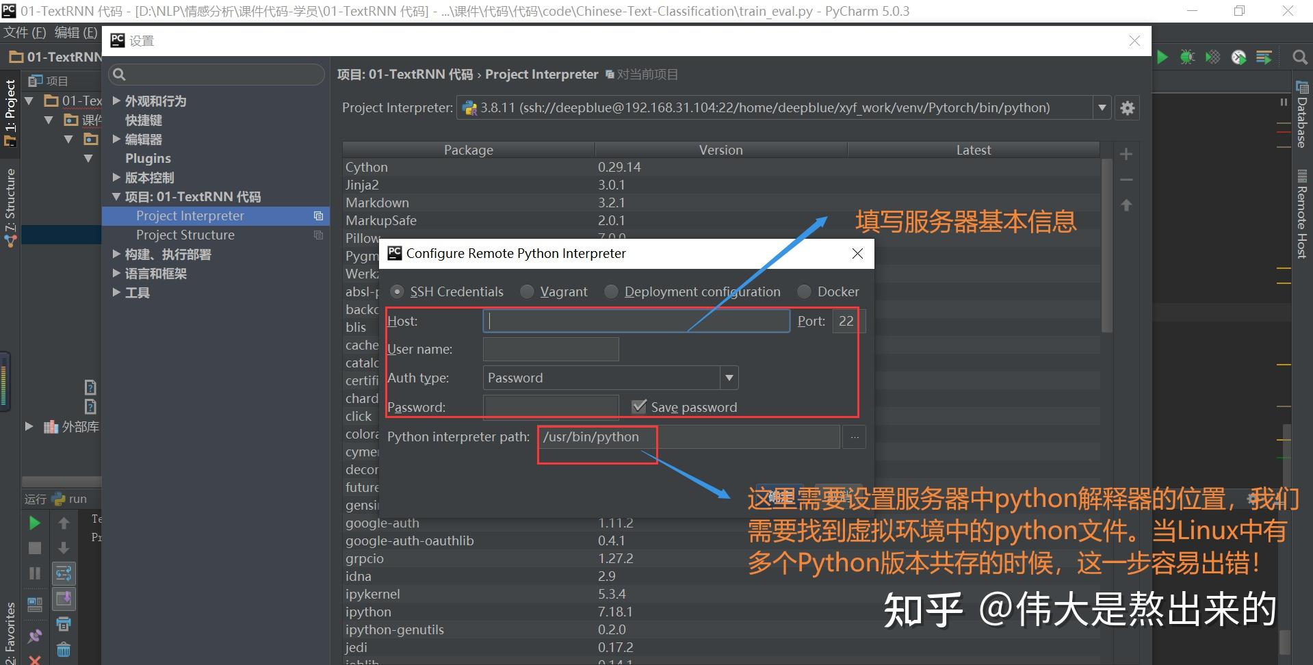Open the Database side tab
This screenshot has height=665, width=1313.
1301,114
